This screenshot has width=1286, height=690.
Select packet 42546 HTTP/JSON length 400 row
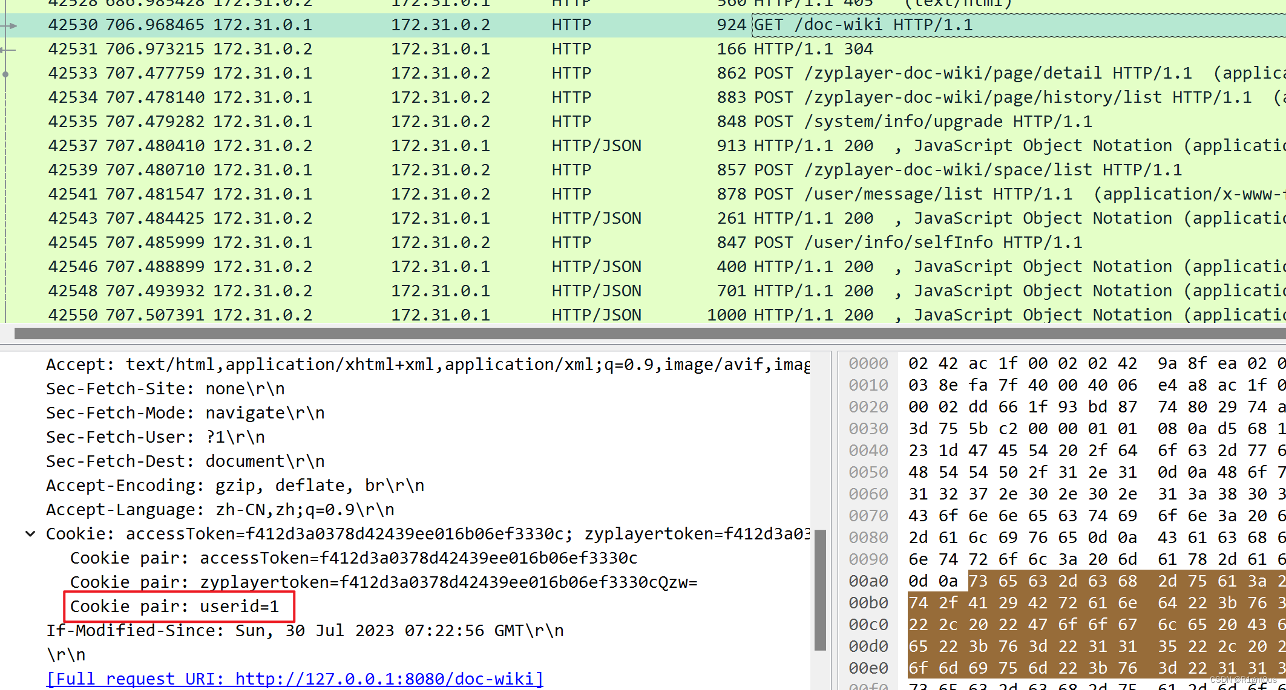[643, 267]
